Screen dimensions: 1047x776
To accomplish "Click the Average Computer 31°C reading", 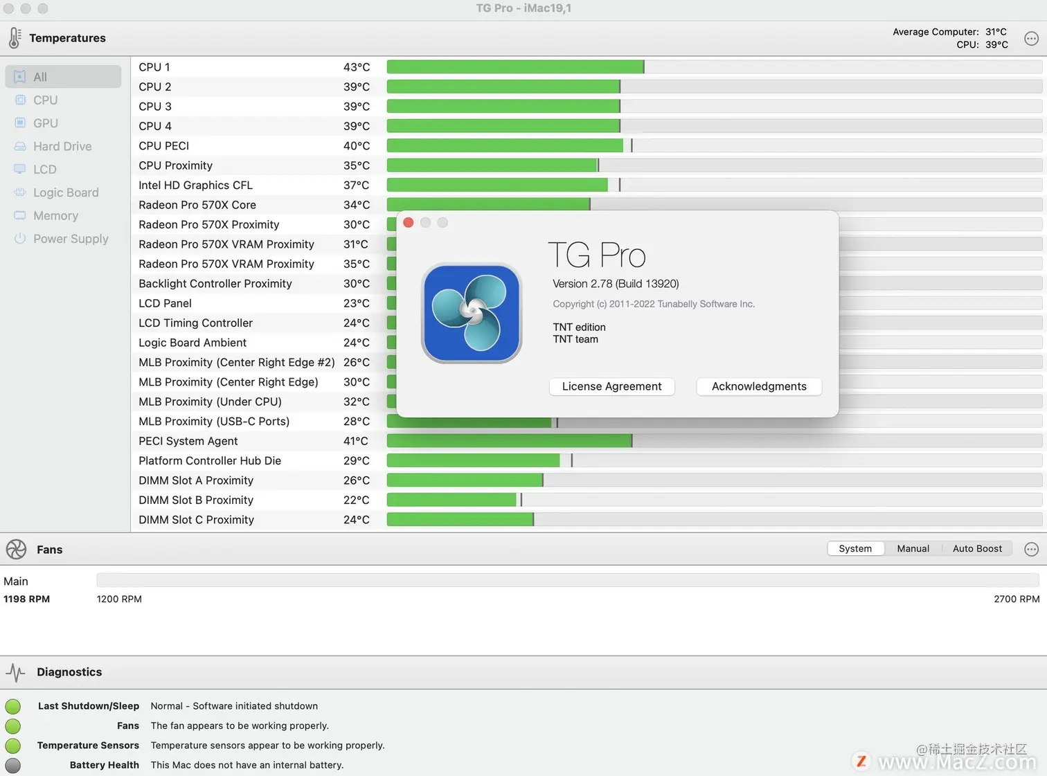I will [949, 32].
